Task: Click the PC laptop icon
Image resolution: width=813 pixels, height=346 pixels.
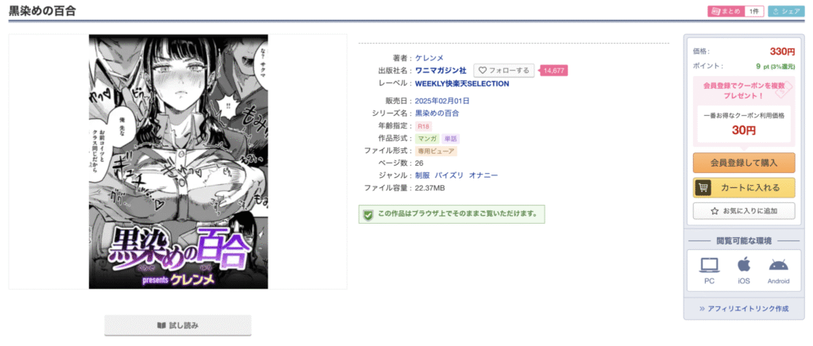Action: click(x=709, y=265)
